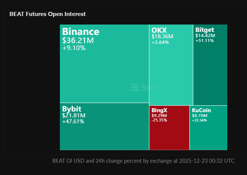The height and width of the screenshot is (175, 247).
Task: Click the +9.10% change on Binance
Action: (74, 48)
